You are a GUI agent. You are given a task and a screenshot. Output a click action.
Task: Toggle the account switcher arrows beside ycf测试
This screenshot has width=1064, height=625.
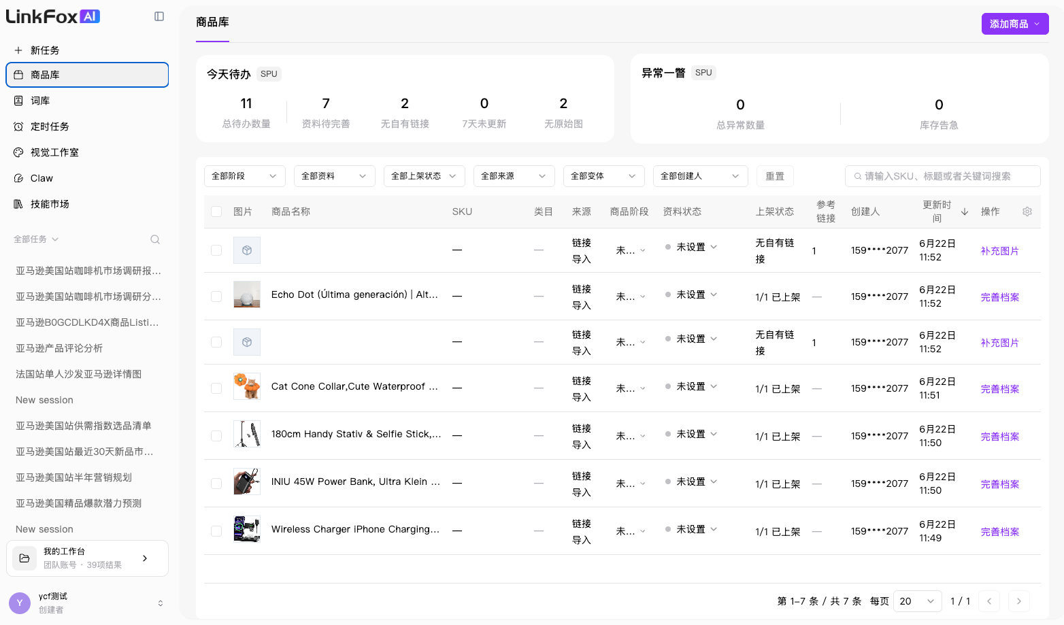161,603
